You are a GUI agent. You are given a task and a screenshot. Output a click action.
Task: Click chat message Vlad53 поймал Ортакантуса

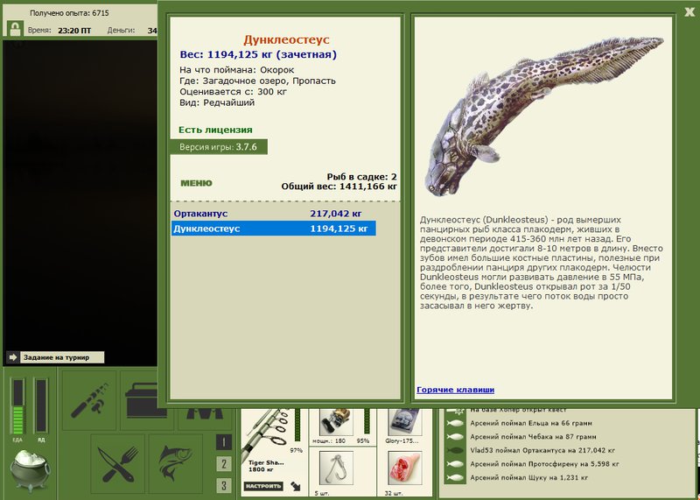click(542, 450)
